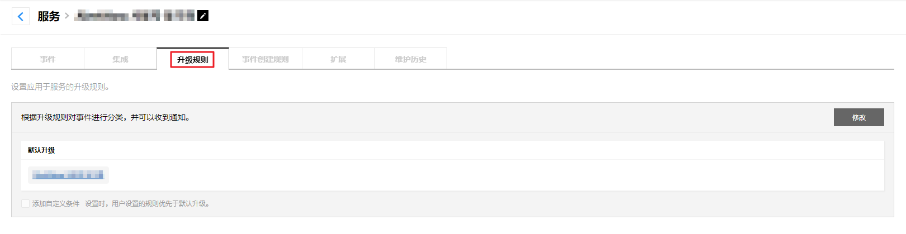Image resolution: width=906 pixels, height=234 pixels.
Task: Click the 根据升级规则对事件进行分类 banner text
Action: 106,117
